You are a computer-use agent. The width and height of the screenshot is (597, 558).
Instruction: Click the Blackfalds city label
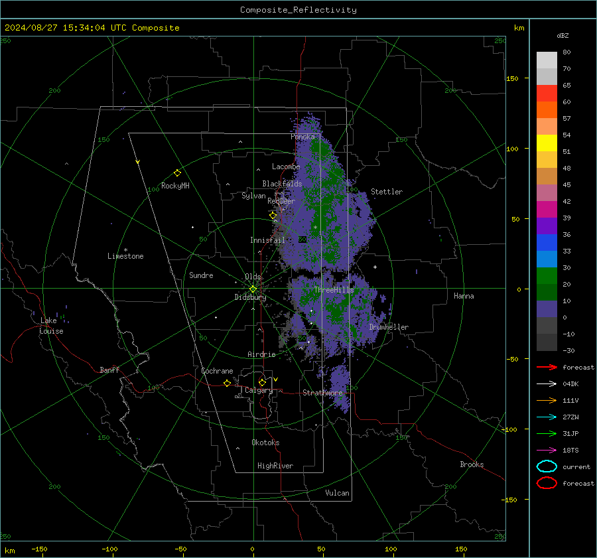(282, 184)
